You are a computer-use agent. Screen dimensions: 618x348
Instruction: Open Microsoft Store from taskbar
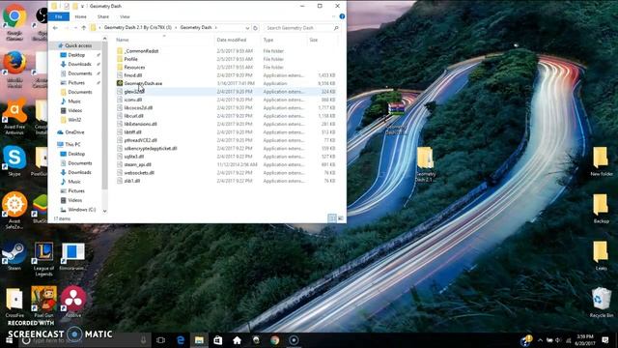[217, 340]
